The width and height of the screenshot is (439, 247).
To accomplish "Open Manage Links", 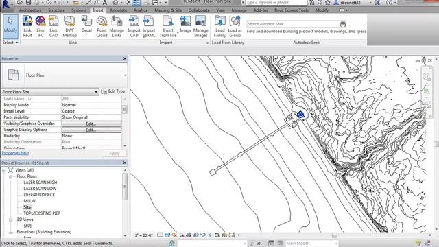I will pos(117,27).
